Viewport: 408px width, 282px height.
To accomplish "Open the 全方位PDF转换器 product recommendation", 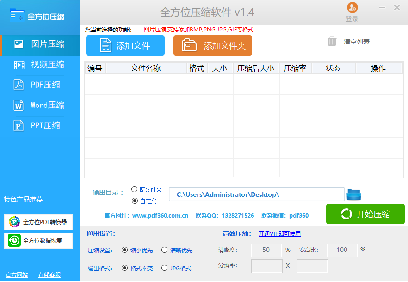I will click(x=38, y=222).
